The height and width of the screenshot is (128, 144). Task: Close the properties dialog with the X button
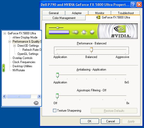pos(139,4)
